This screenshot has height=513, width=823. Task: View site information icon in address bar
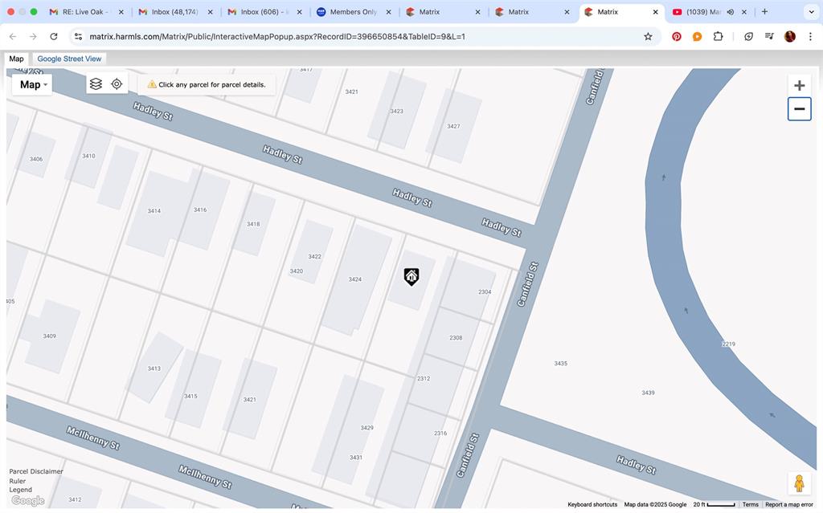click(78, 36)
